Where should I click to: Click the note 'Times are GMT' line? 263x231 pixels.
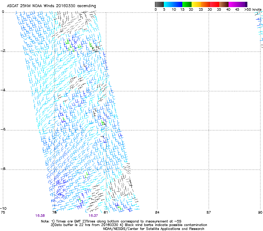[111, 221]
